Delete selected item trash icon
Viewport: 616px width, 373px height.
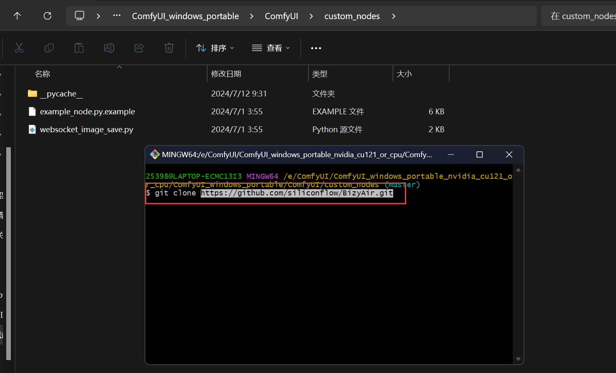(x=169, y=48)
